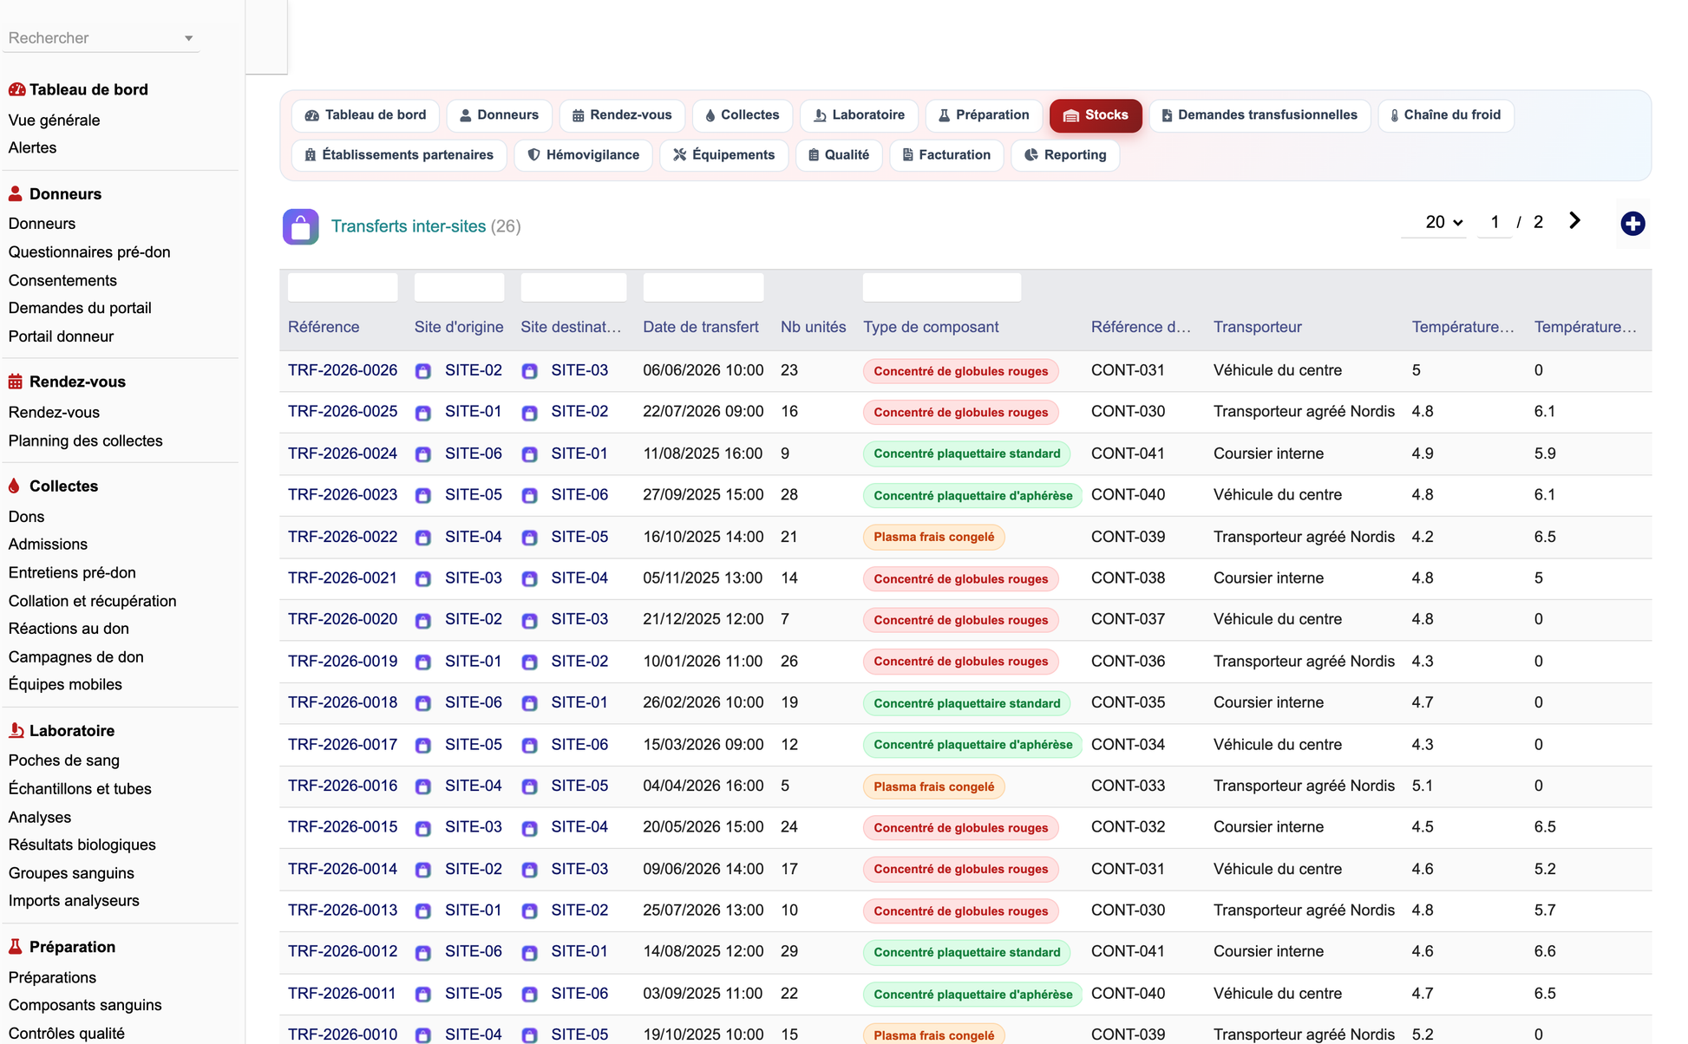Click the plus icon to add a transfer
The image size is (1688, 1044).
click(x=1632, y=224)
